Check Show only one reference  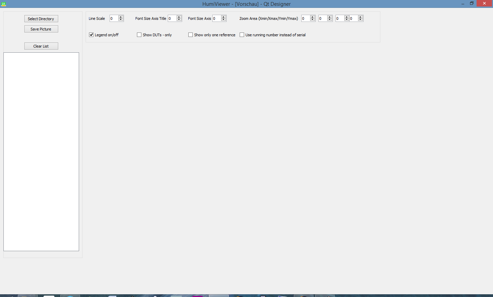pos(190,35)
